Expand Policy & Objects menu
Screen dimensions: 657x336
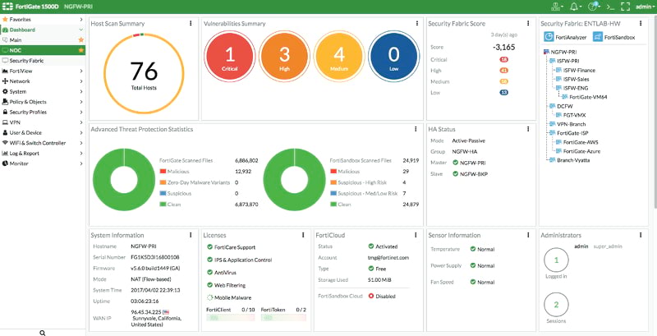(x=43, y=102)
